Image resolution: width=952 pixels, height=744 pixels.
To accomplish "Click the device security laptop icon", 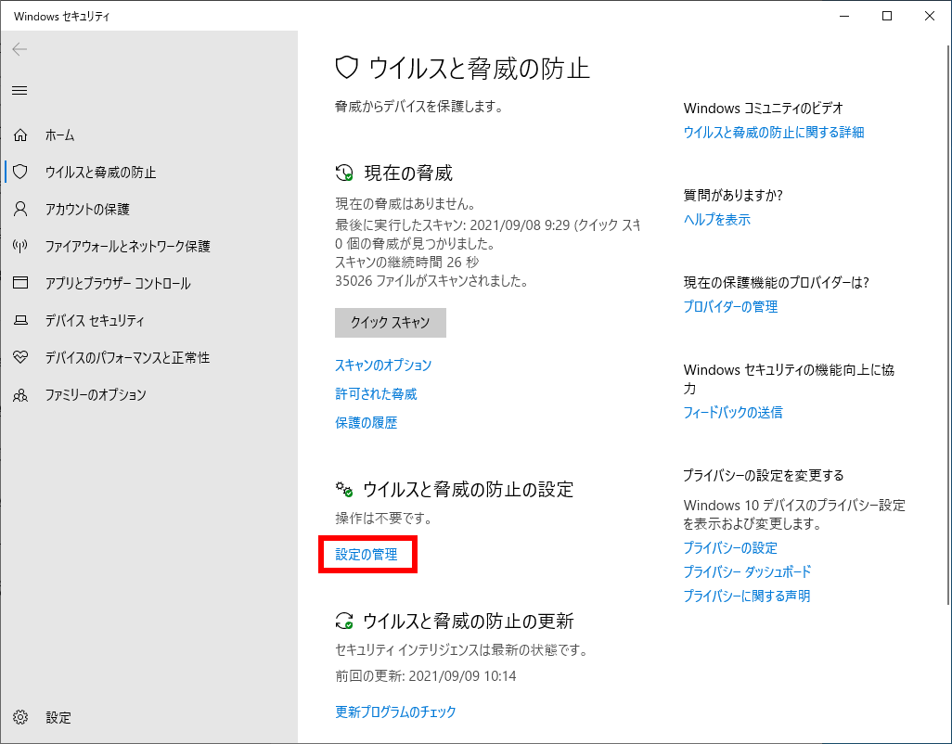I will coord(20,320).
